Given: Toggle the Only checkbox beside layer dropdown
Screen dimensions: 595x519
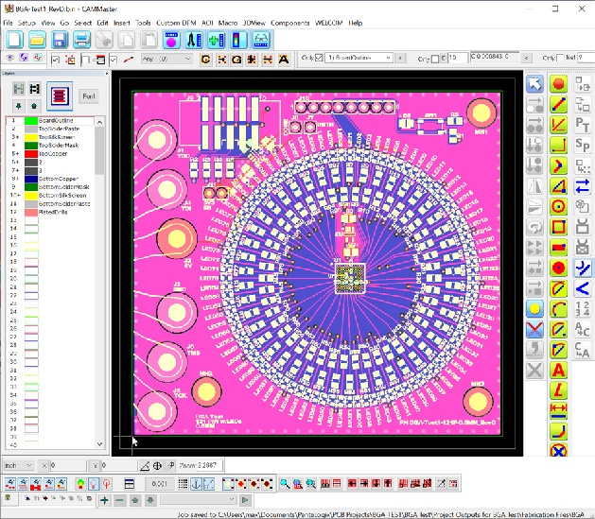Looking at the screenshot, I should pyautogui.click(x=319, y=59).
